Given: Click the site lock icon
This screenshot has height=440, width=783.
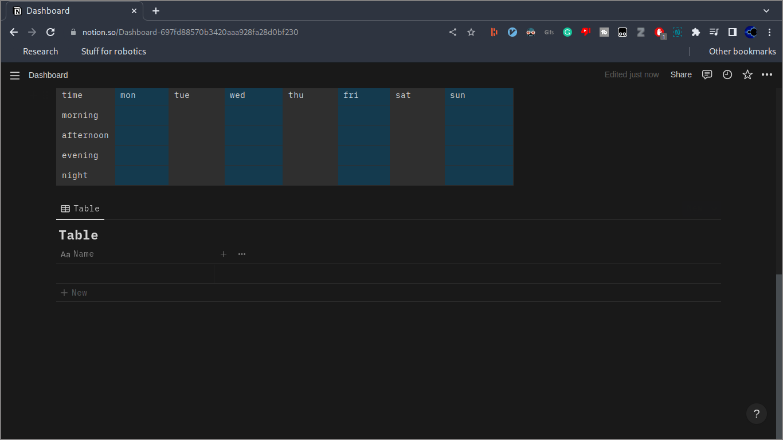Looking at the screenshot, I should [x=73, y=32].
